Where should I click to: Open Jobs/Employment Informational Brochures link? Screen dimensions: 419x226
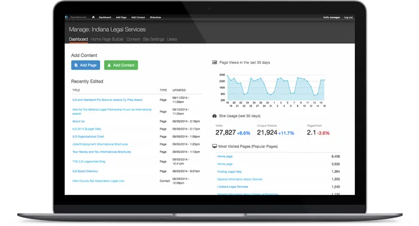click(x=100, y=144)
